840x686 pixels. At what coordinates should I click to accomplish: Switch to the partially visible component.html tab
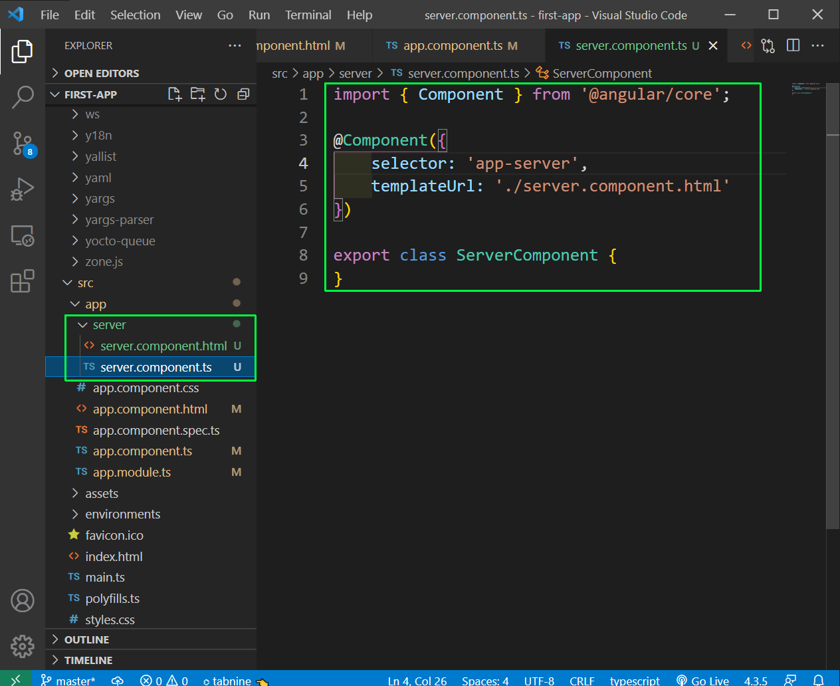click(314, 45)
